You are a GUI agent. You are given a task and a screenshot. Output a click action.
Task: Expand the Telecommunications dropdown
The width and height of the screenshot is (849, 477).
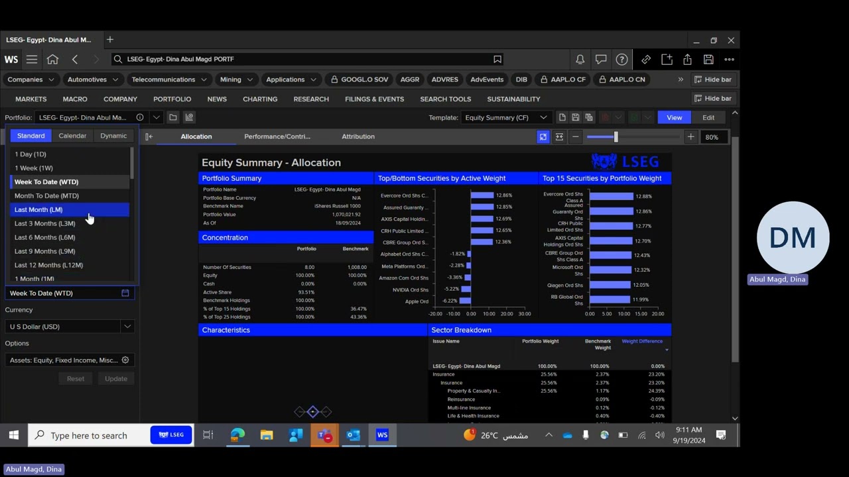tap(169, 79)
